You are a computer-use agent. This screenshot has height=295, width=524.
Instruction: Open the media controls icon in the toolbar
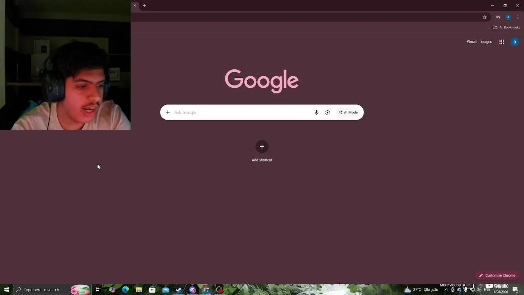[x=498, y=17]
